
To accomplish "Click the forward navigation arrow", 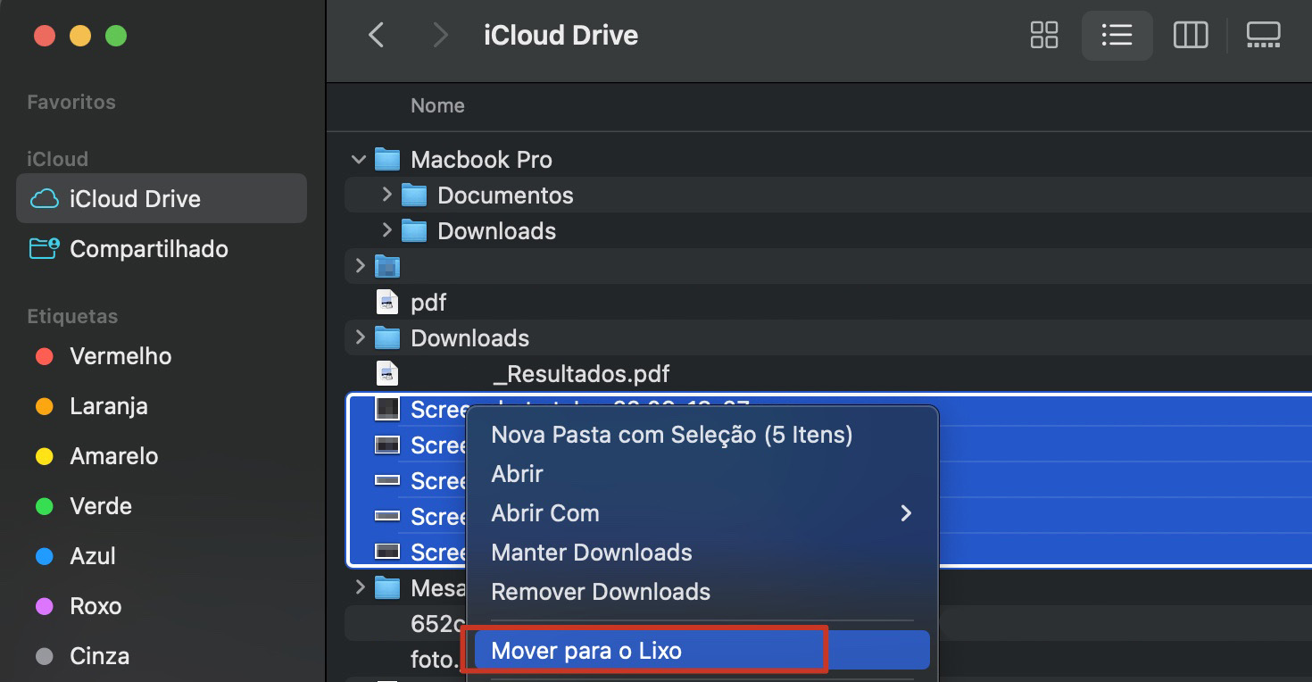I will coord(440,35).
